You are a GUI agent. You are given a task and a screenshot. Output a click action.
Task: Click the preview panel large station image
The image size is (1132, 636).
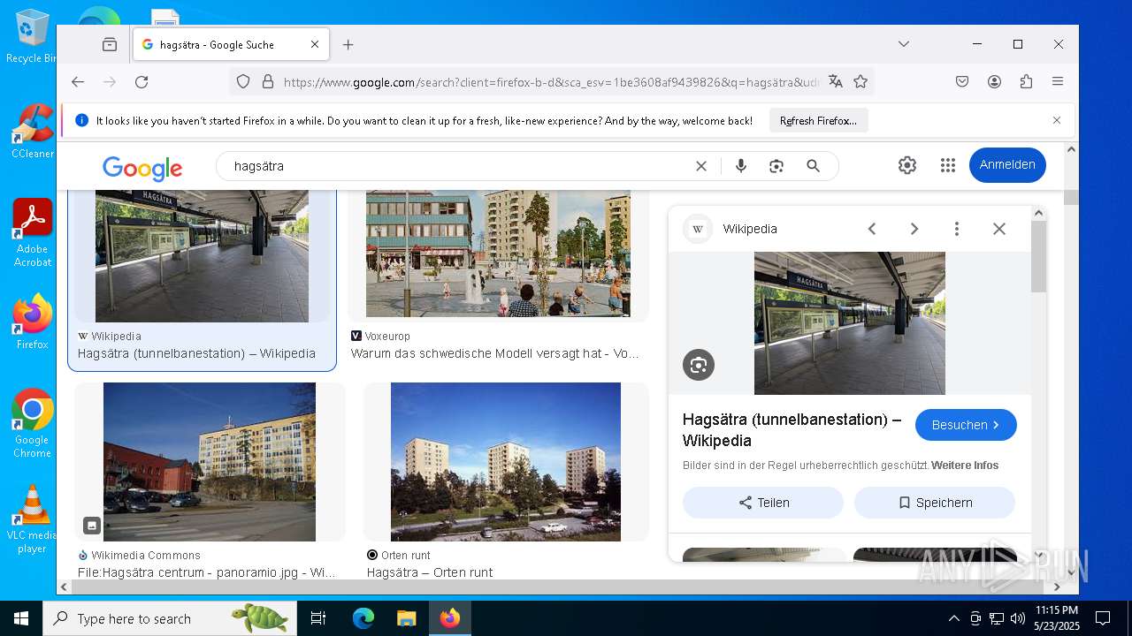850,323
